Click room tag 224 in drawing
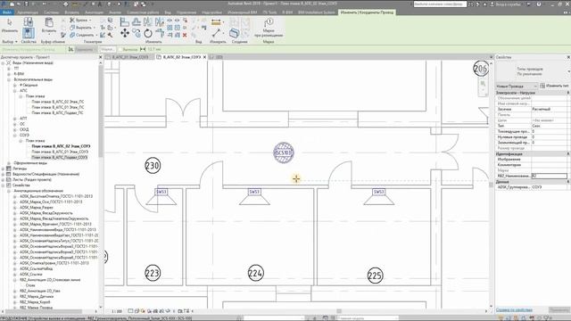The width and height of the screenshot is (571, 321). (256, 273)
